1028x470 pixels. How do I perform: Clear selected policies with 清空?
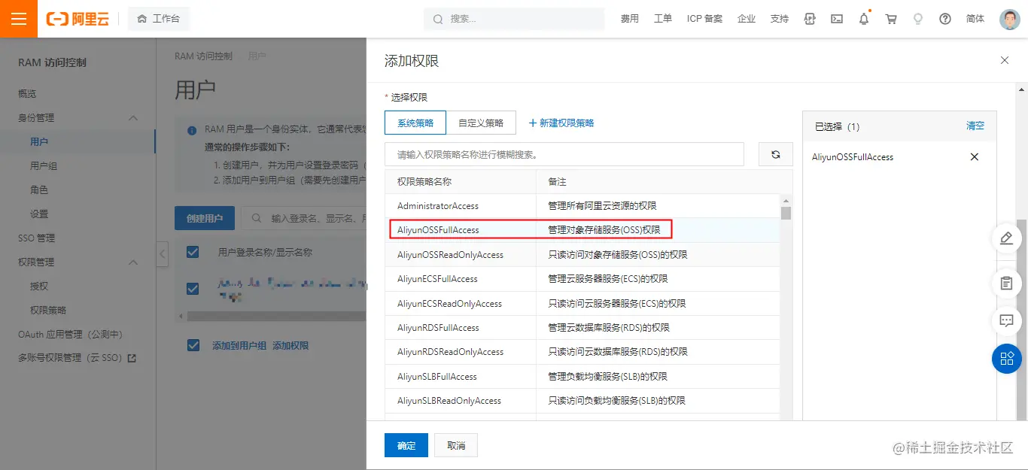click(x=975, y=126)
